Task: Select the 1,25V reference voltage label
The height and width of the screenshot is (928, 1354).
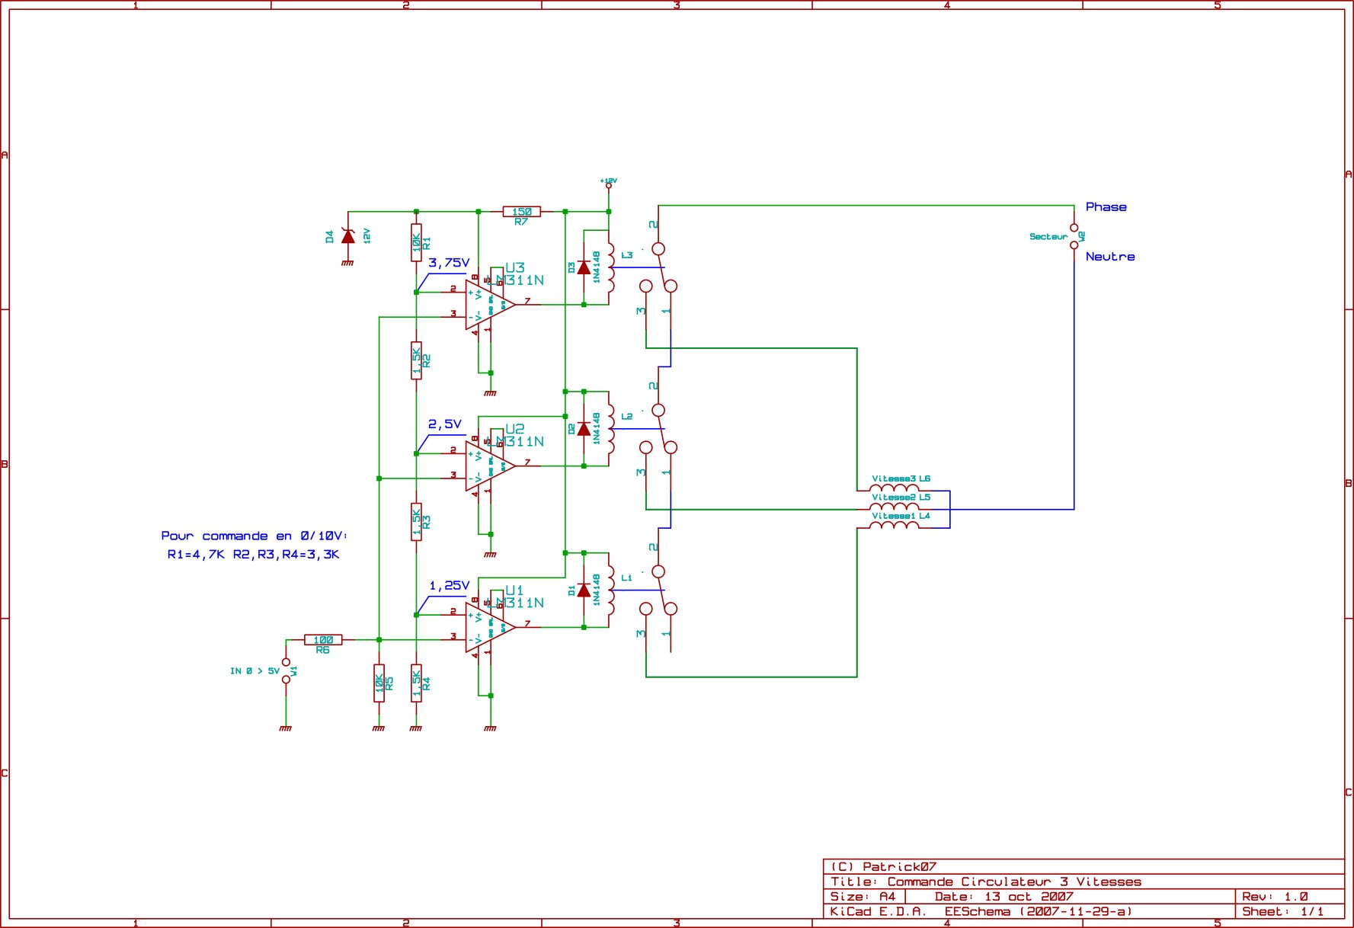Action: 449,586
